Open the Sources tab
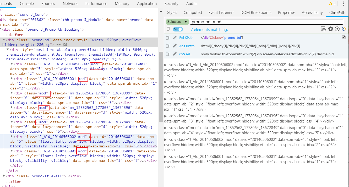349x187 pixels. pos(48,4)
